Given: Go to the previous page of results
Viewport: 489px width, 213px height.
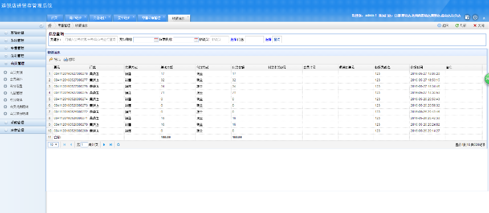Looking at the screenshot, I should (71, 145).
